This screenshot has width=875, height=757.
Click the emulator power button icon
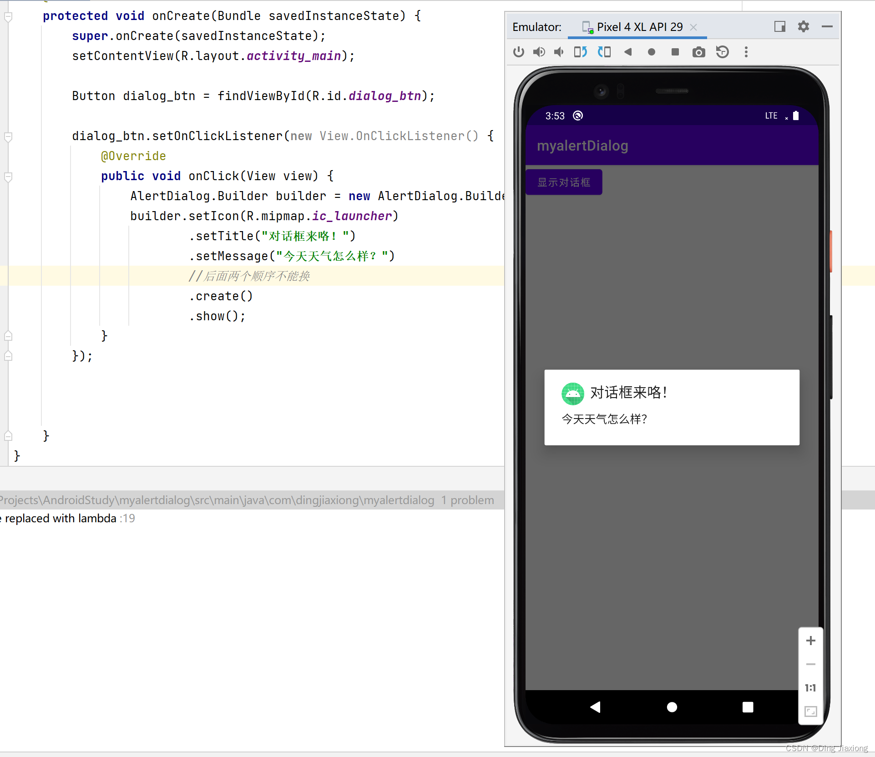pos(518,52)
